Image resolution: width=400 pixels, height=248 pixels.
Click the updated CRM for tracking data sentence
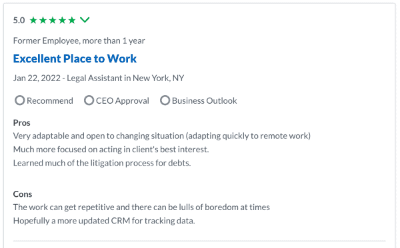click(104, 221)
